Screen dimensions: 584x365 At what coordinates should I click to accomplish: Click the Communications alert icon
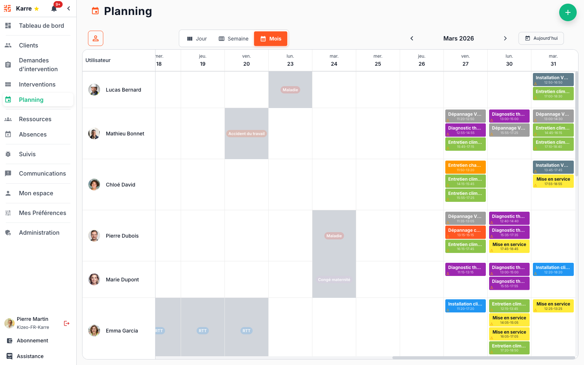point(8,173)
